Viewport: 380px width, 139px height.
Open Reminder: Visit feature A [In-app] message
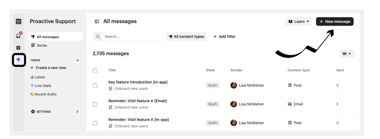139,120
